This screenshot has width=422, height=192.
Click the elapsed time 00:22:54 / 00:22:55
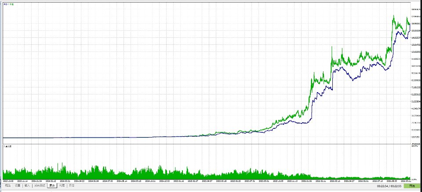(389, 186)
